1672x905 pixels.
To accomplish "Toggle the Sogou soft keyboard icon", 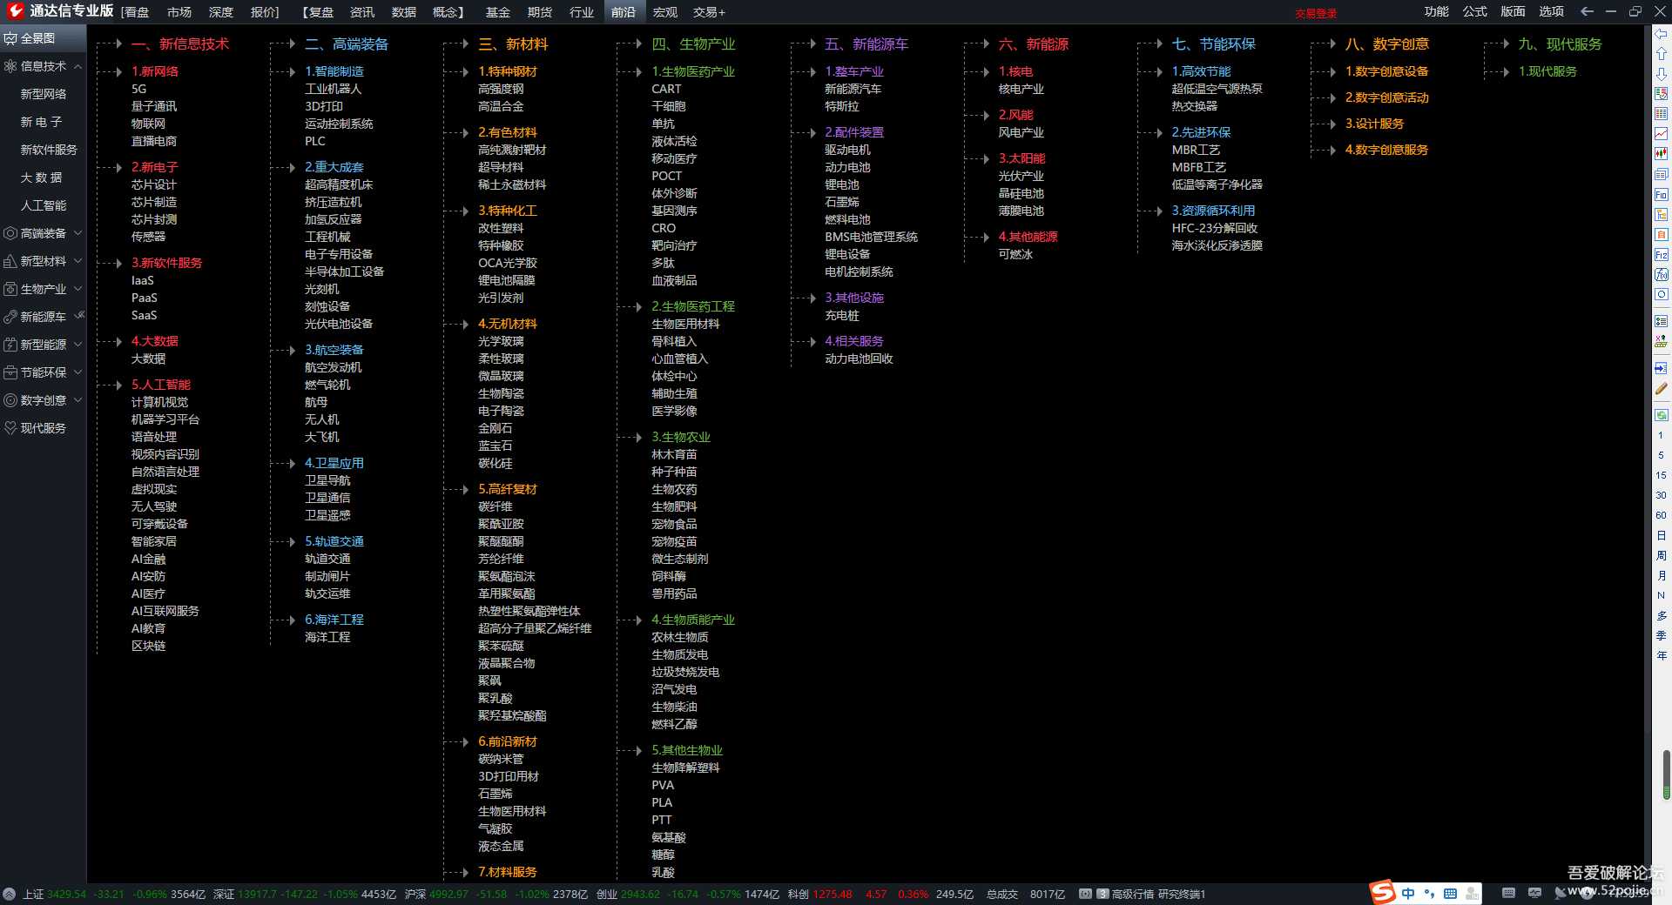I will 1450,893.
